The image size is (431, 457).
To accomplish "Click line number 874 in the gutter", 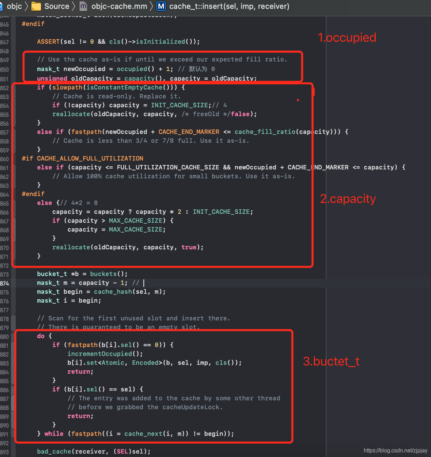I will point(4,283).
